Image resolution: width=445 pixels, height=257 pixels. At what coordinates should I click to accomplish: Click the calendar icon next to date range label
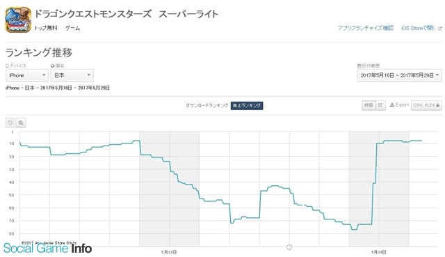coord(359,65)
